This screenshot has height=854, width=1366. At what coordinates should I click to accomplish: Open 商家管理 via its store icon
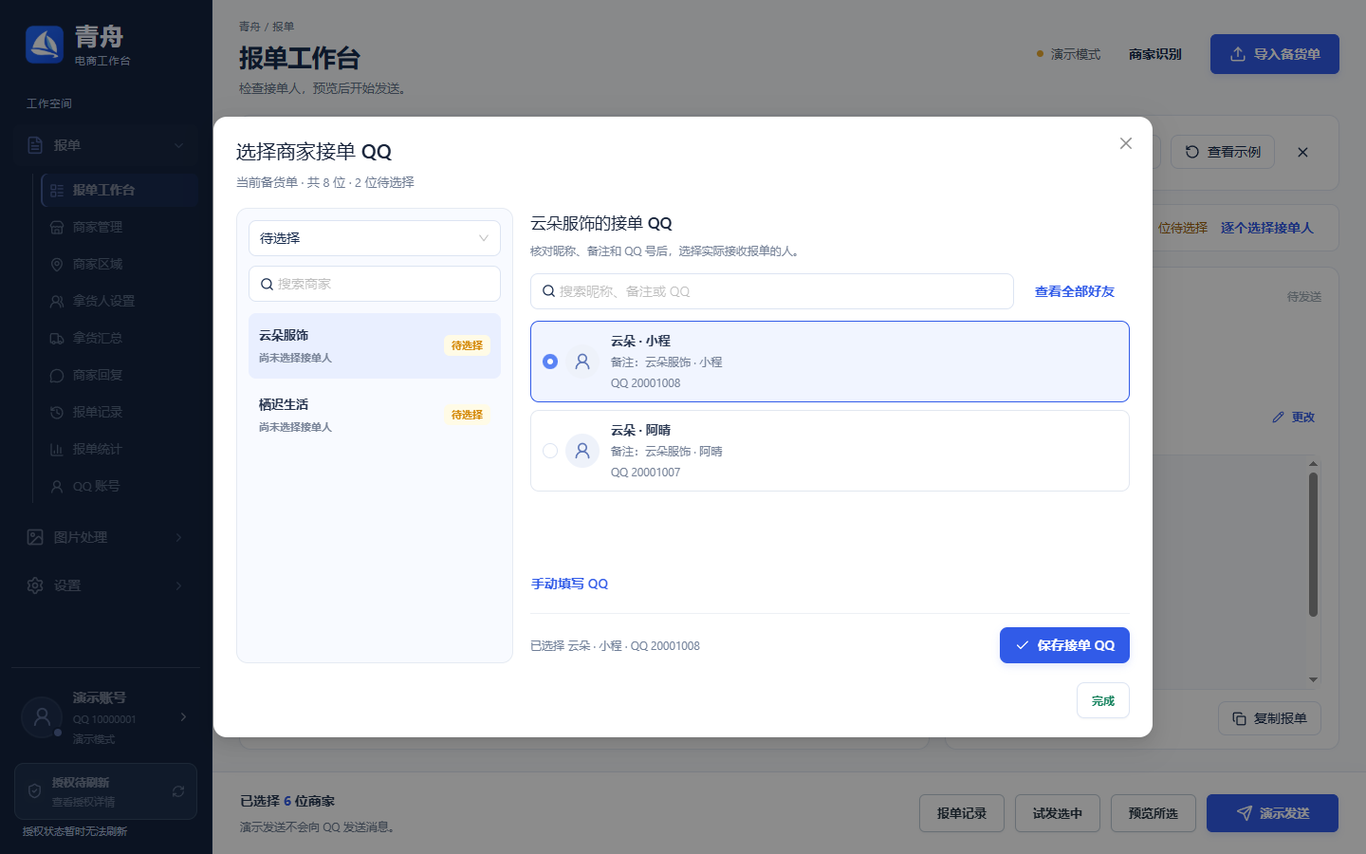(57, 227)
